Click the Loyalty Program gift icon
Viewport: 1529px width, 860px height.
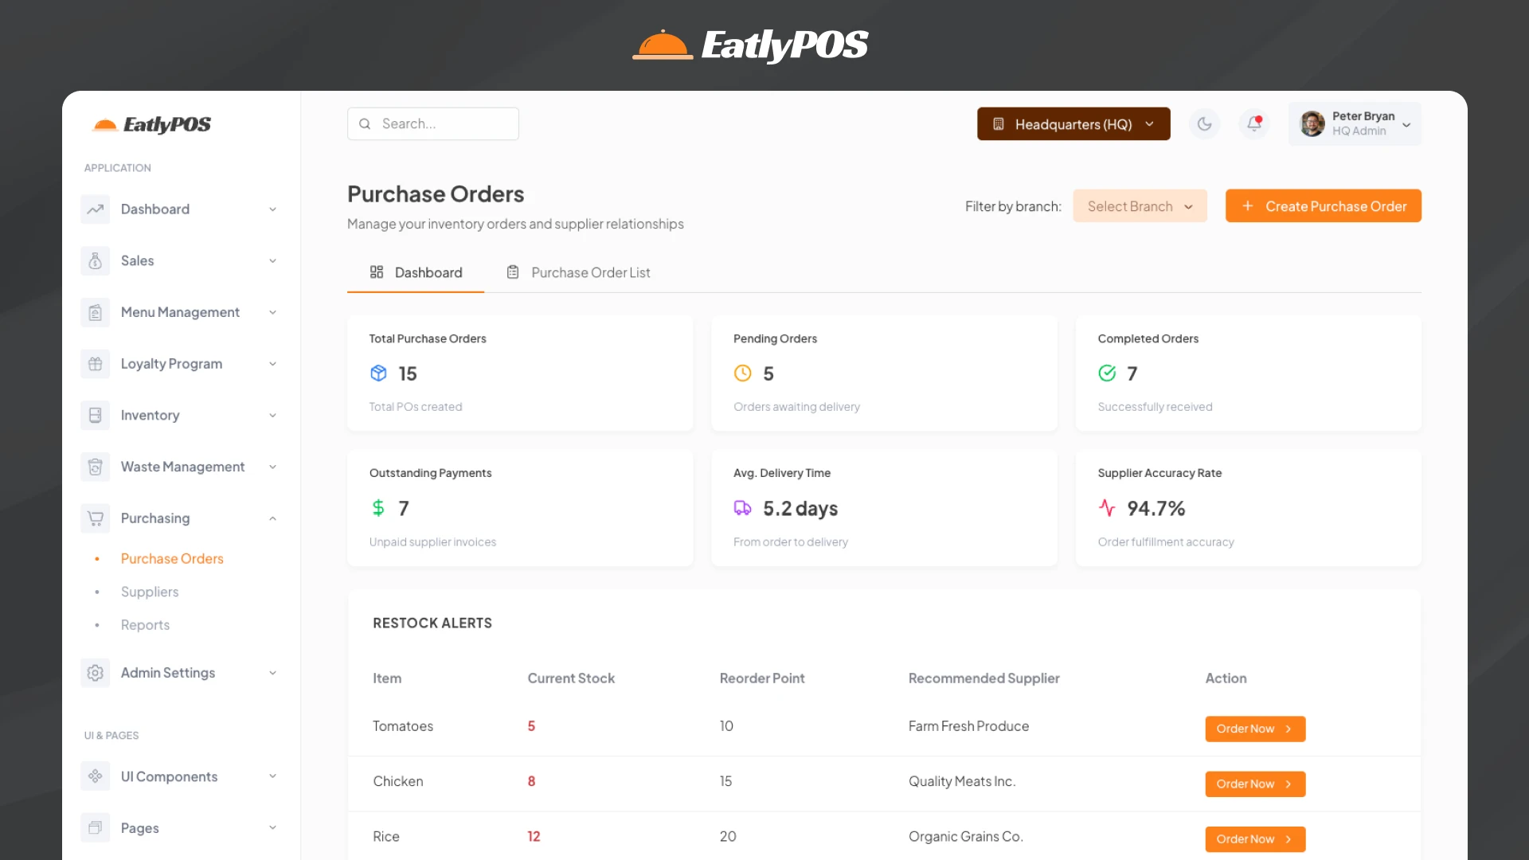pyautogui.click(x=96, y=364)
